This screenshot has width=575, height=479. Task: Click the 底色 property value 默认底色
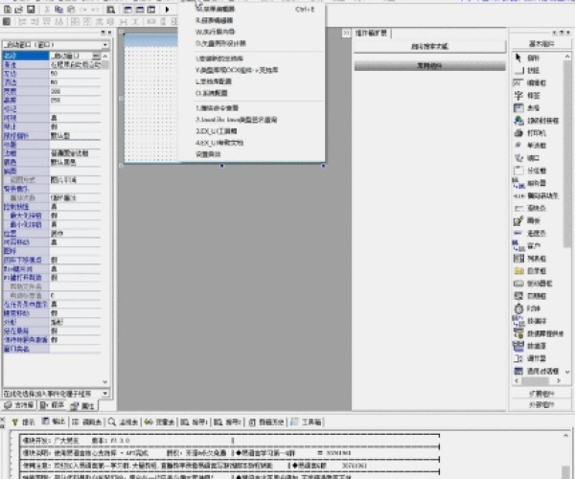point(75,162)
